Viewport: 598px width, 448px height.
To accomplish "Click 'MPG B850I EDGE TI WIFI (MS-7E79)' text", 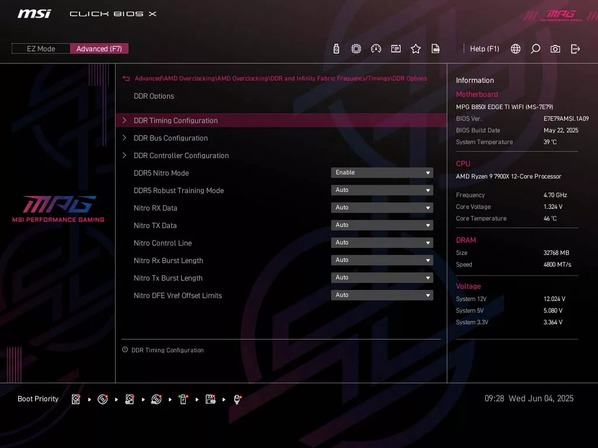I will pos(505,107).
